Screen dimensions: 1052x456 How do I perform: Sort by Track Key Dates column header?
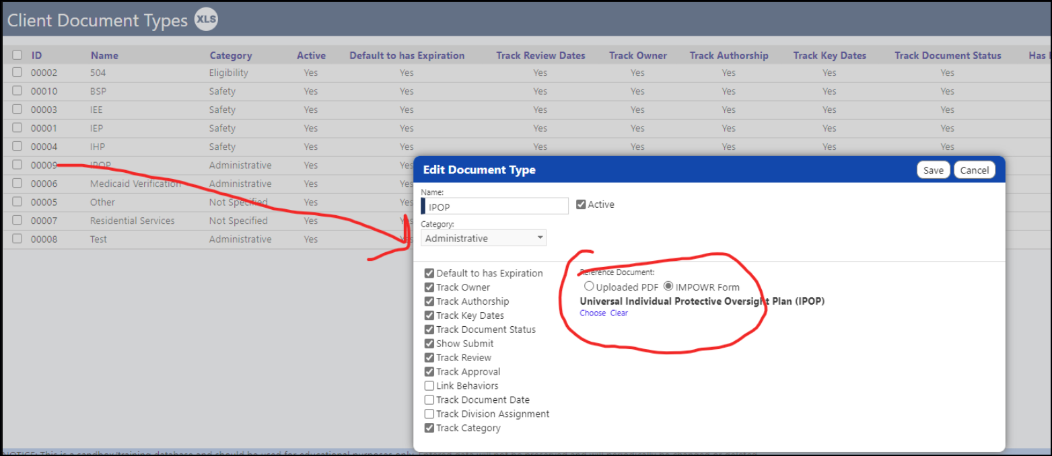(x=829, y=56)
